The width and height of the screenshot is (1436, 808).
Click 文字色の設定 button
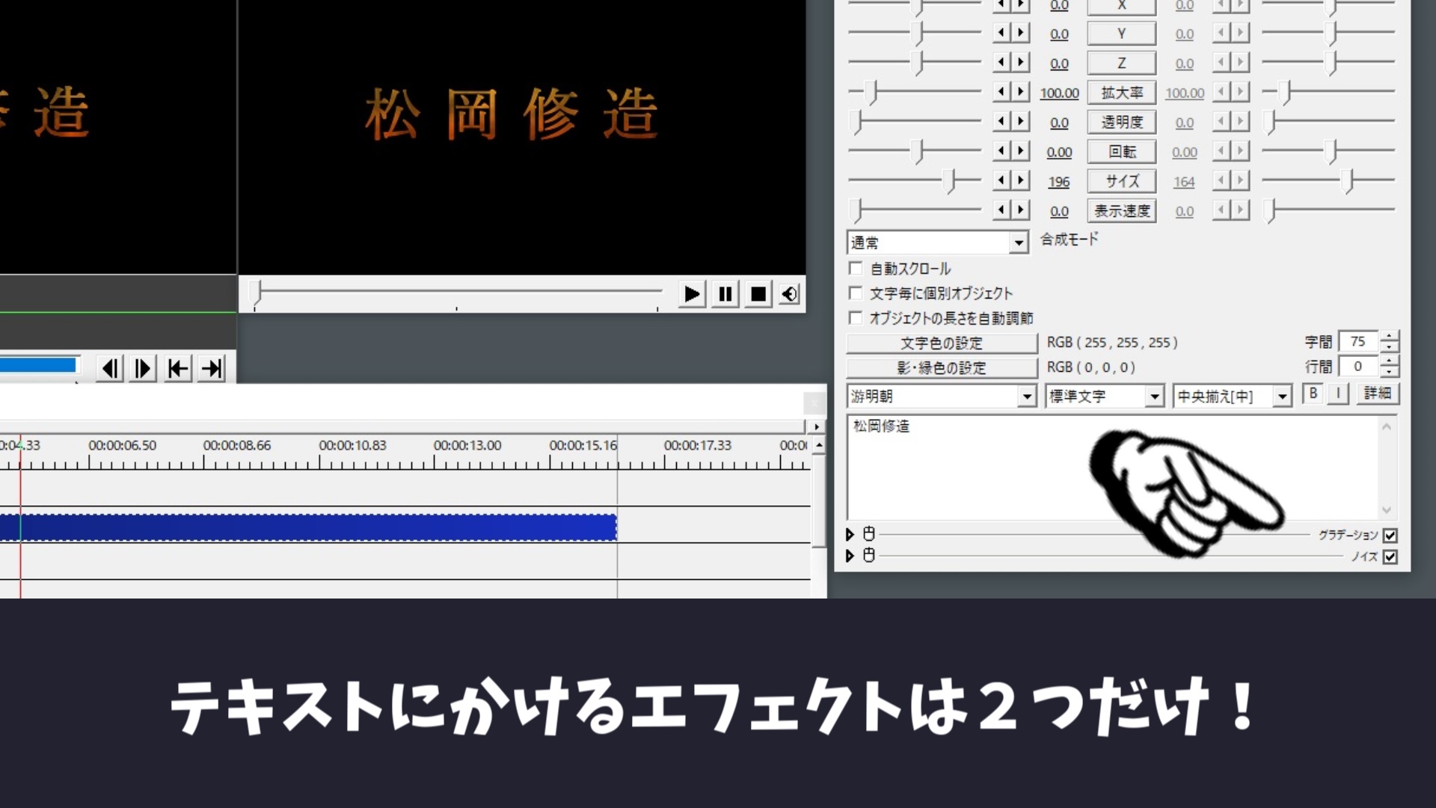pyautogui.click(x=942, y=343)
